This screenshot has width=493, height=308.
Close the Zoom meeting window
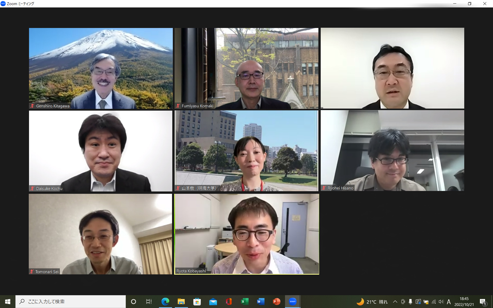tap(485, 4)
